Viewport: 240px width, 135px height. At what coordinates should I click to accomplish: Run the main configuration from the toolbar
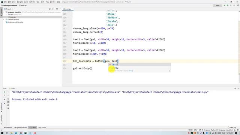pyautogui.click(x=224, y=5)
